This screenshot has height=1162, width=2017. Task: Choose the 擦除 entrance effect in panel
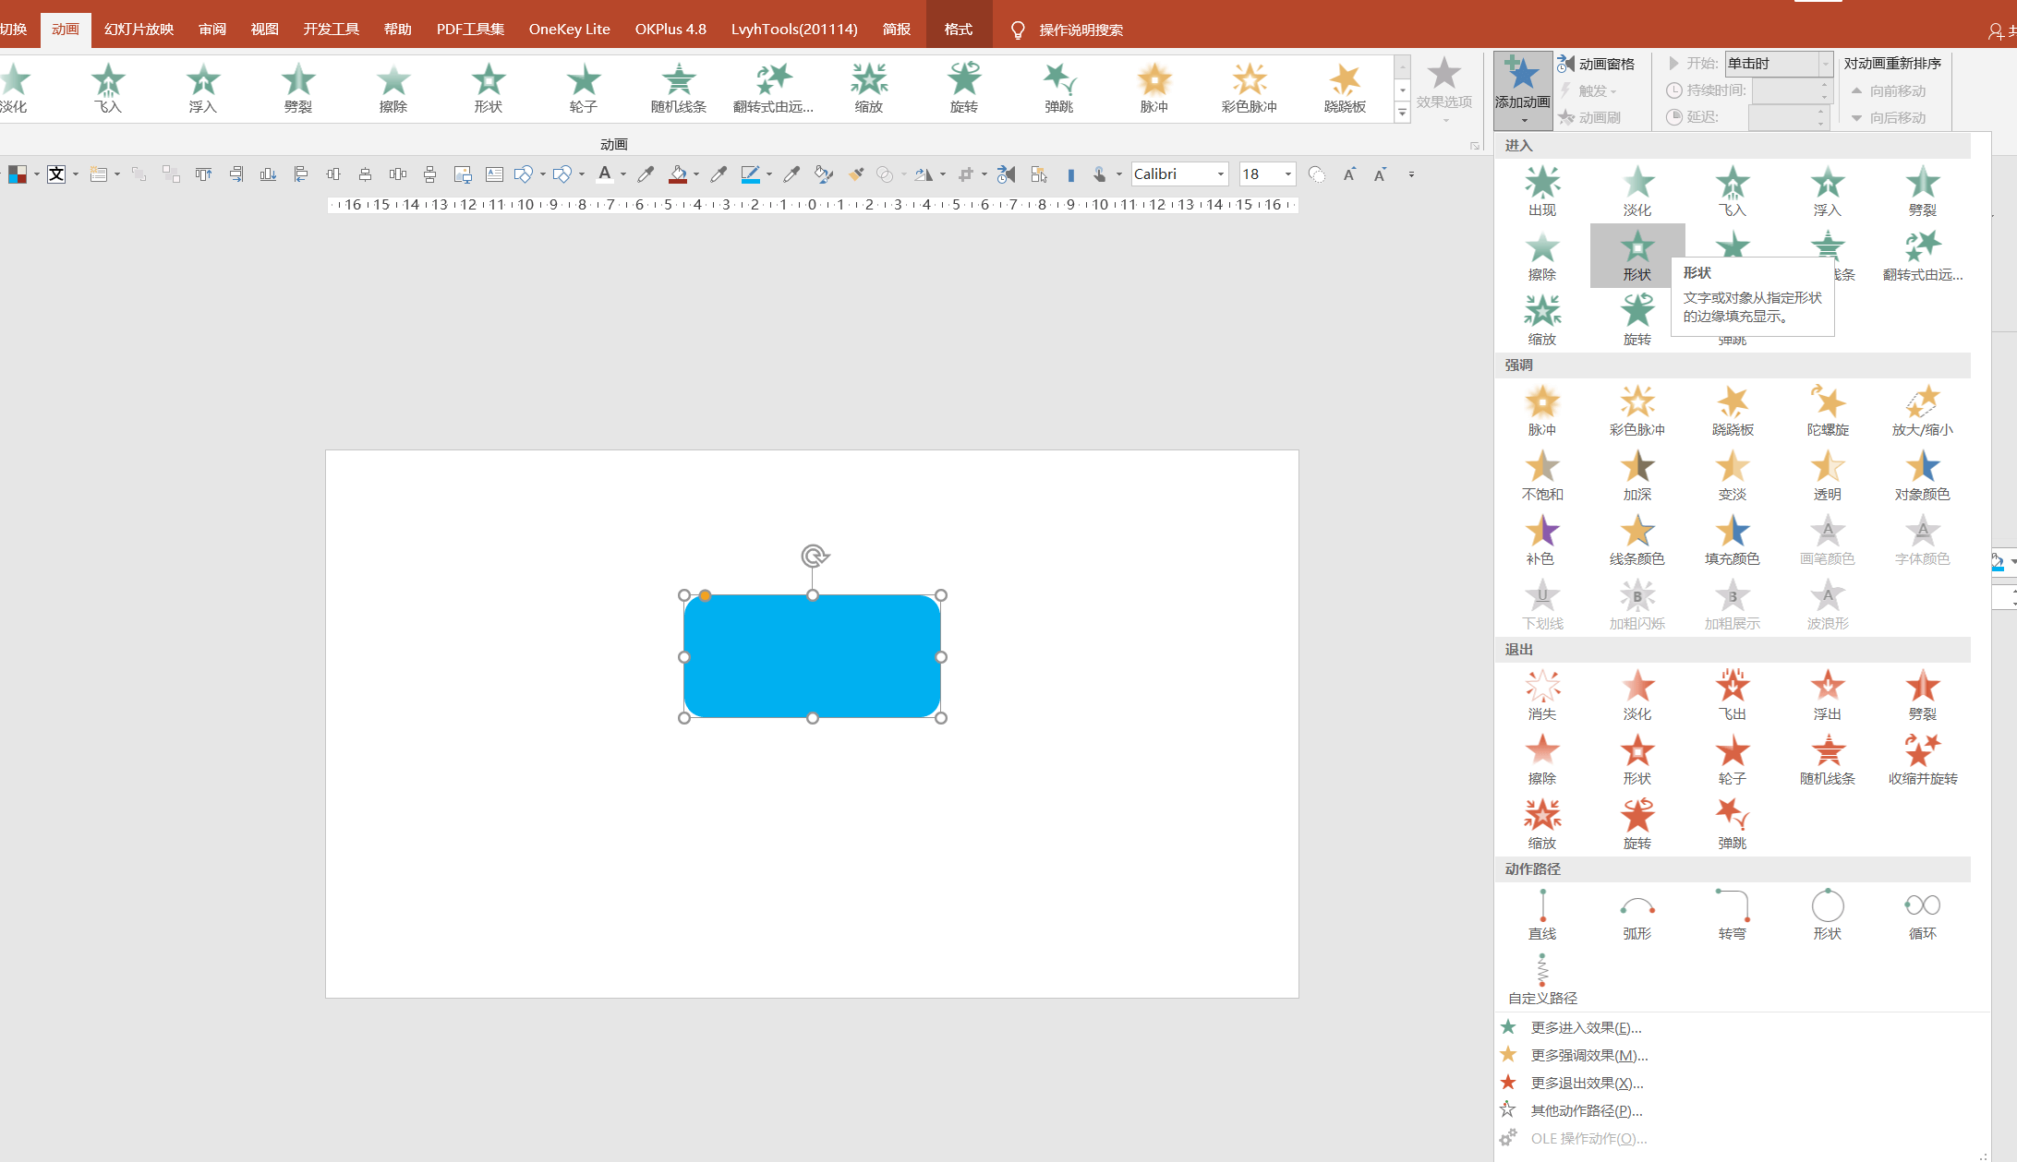(x=1542, y=256)
